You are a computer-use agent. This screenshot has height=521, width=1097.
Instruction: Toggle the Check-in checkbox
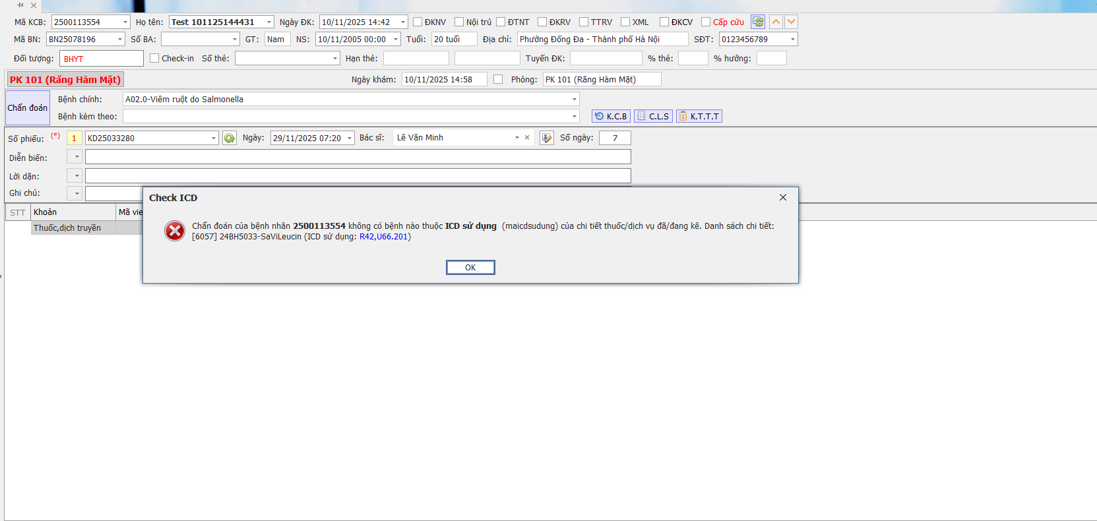[x=154, y=58]
